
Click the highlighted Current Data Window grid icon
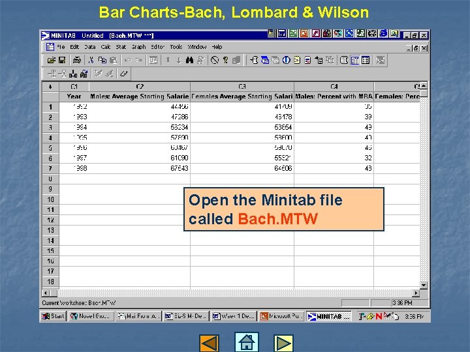coord(355,60)
